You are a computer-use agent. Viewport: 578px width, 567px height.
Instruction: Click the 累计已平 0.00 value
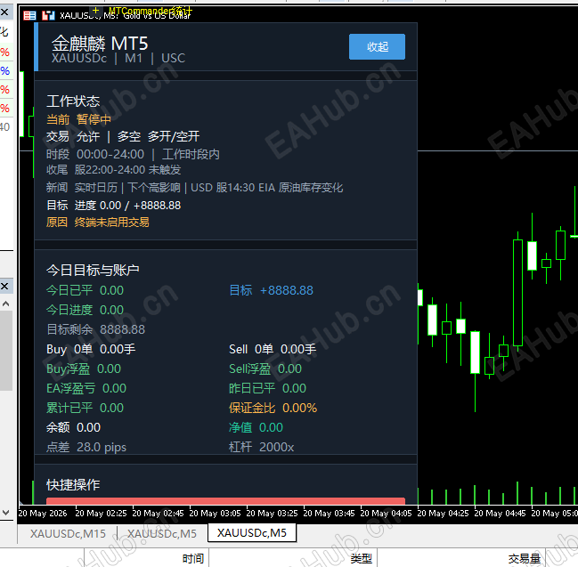(x=85, y=408)
